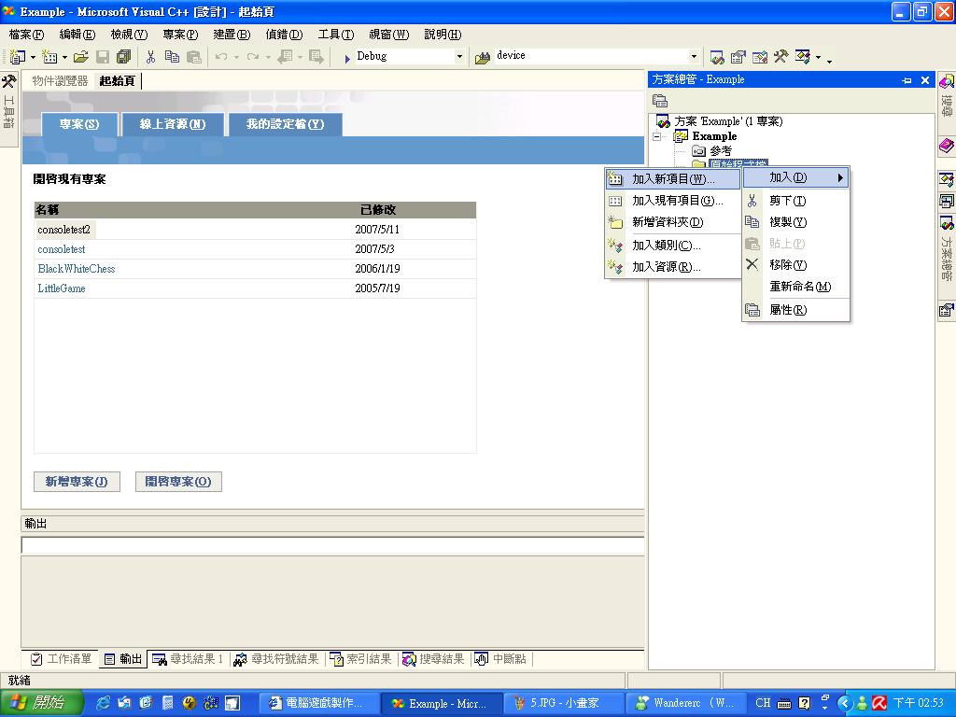Open the LittleGame project link
The width and height of the screenshot is (956, 717).
tap(62, 288)
